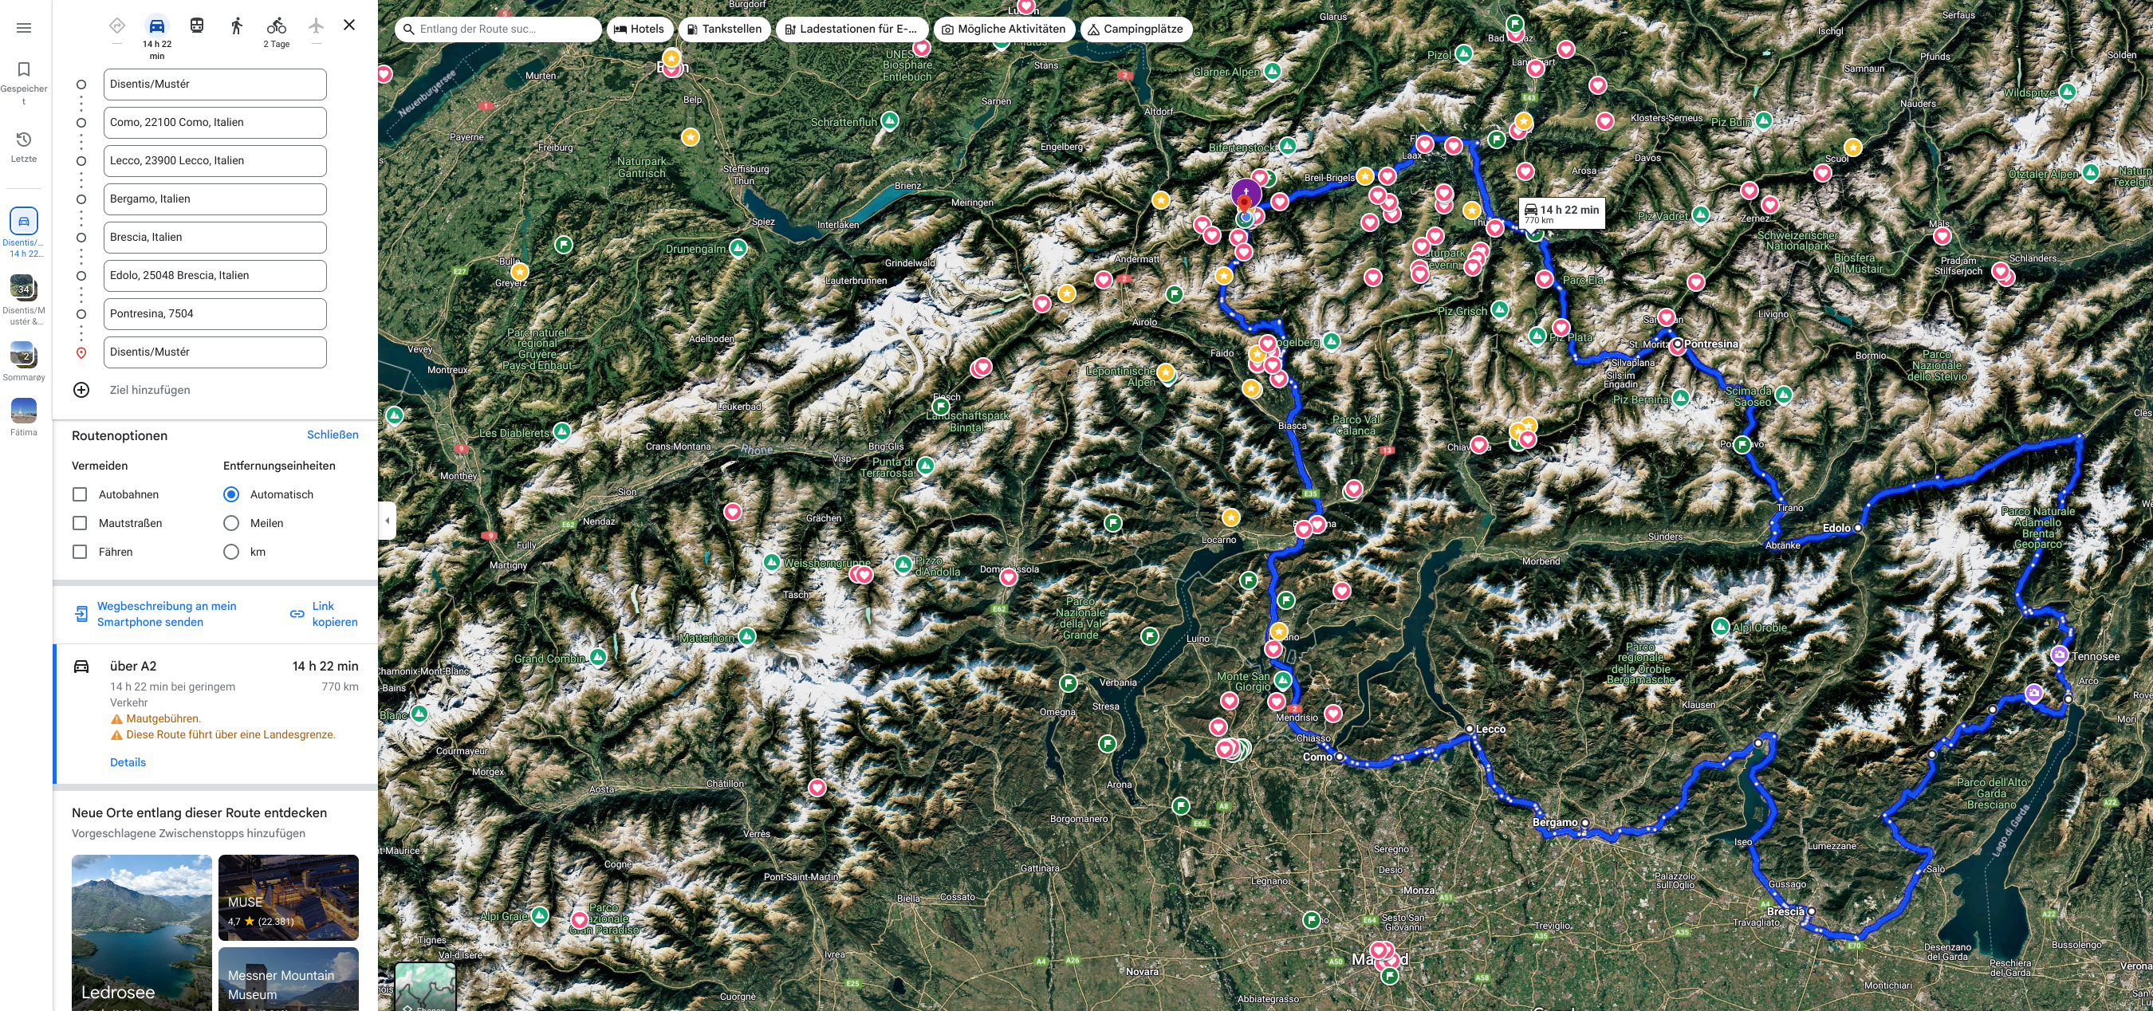Open the saved places bookmark icon
Screen dimensions: 2153x1011
coord(23,69)
